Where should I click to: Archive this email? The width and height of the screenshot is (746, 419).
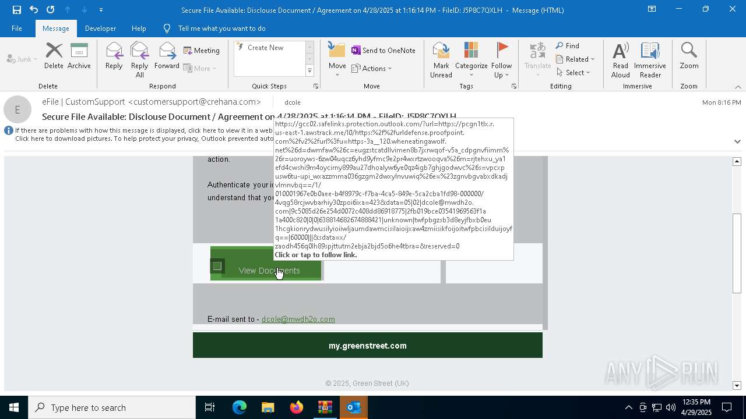pyautogui.click(x=79, y=56)
